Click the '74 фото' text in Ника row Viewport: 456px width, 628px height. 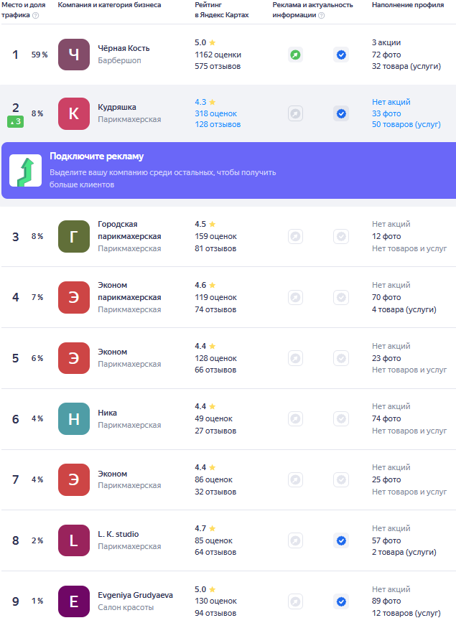tap(386, 419)
